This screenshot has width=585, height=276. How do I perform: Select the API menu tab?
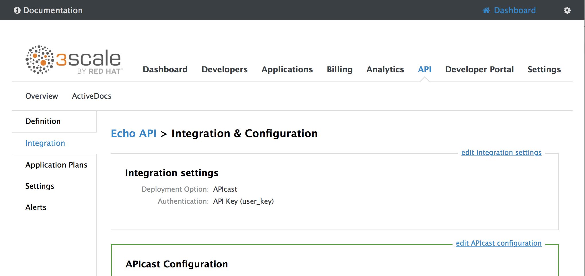424,69
